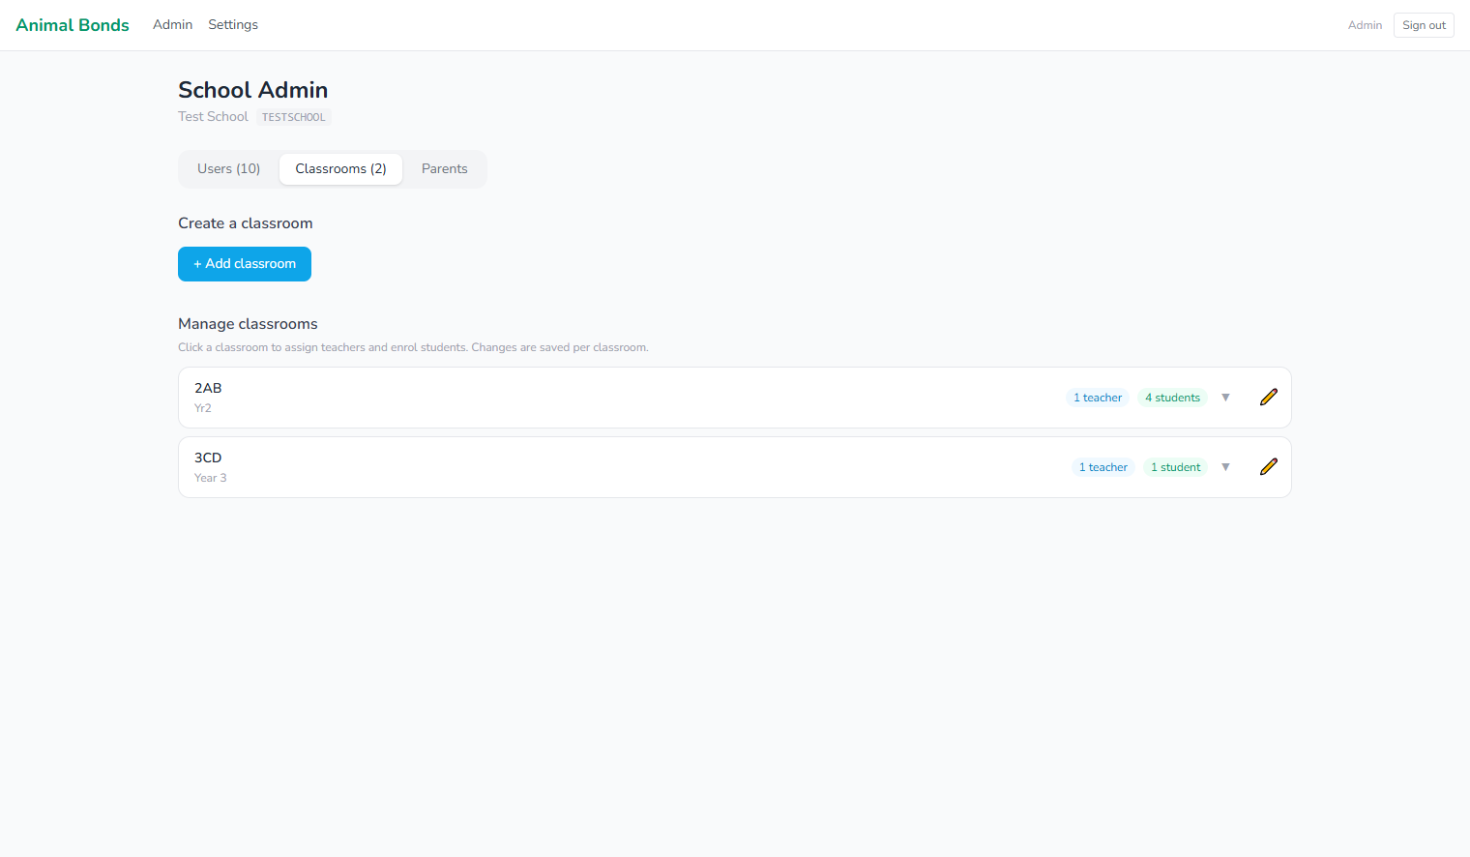Edit the 3CD classroom with pencil icon
1470x857 pixels.
click(x=1269, y=467)
